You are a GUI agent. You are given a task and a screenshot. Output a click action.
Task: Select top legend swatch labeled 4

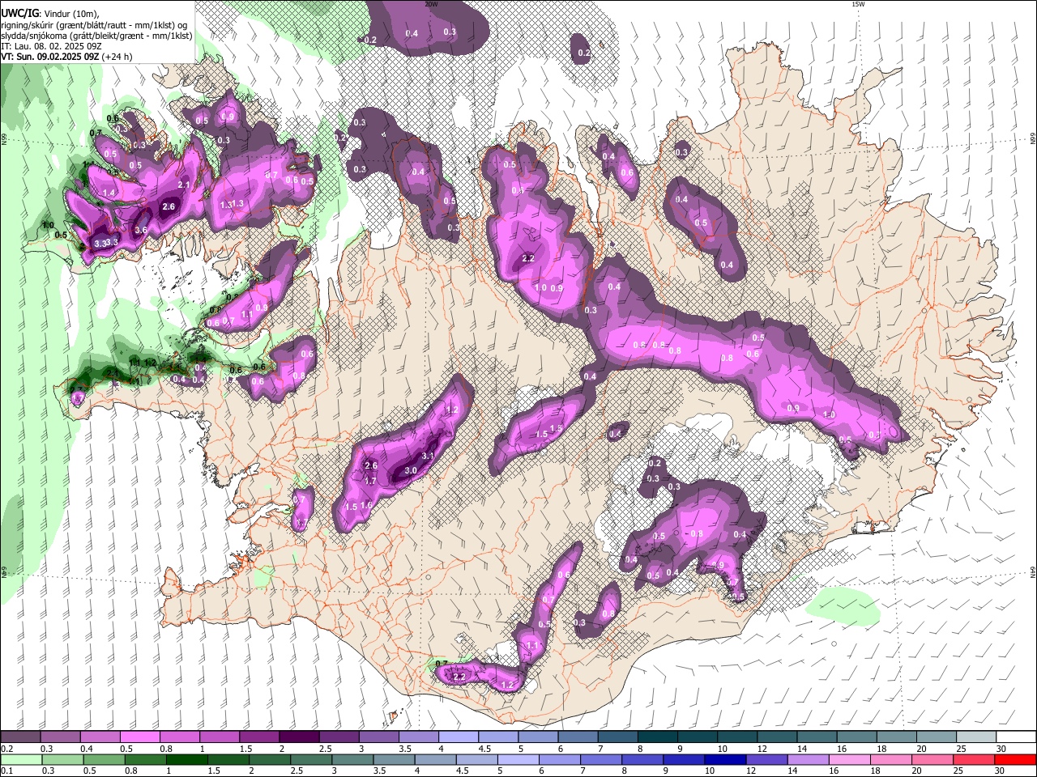459,737
